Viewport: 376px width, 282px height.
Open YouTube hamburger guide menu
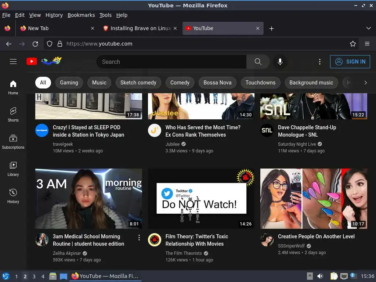click(13, 62)
